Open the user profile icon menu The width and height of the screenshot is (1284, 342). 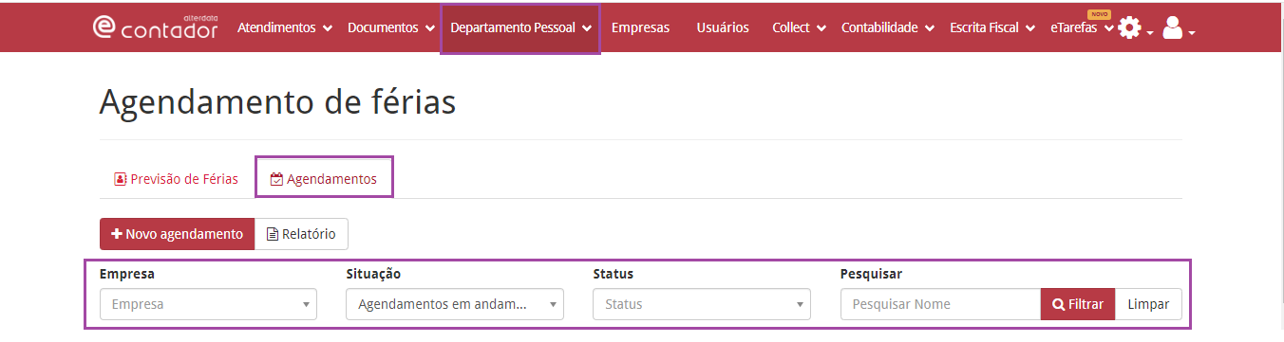click(x=1178, y=28)
